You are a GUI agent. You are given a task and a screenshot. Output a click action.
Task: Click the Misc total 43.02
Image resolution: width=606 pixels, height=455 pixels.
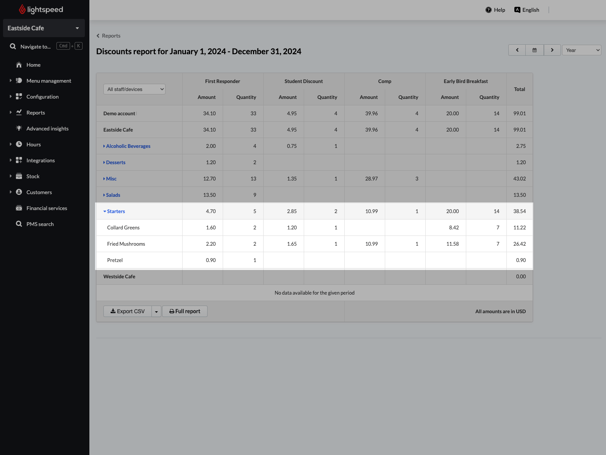[x=520, y=179]
